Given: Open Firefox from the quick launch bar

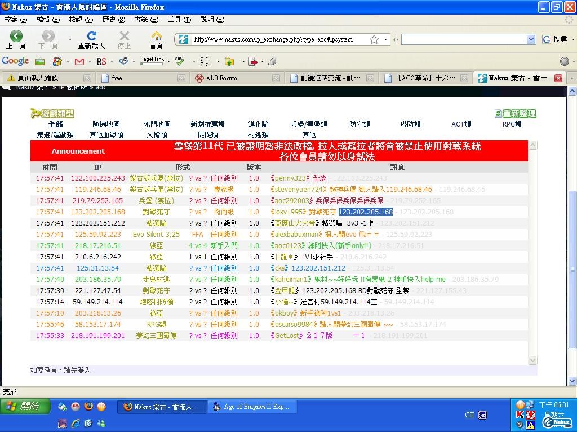Looking at the screenshot, I should tap(88, 407).
